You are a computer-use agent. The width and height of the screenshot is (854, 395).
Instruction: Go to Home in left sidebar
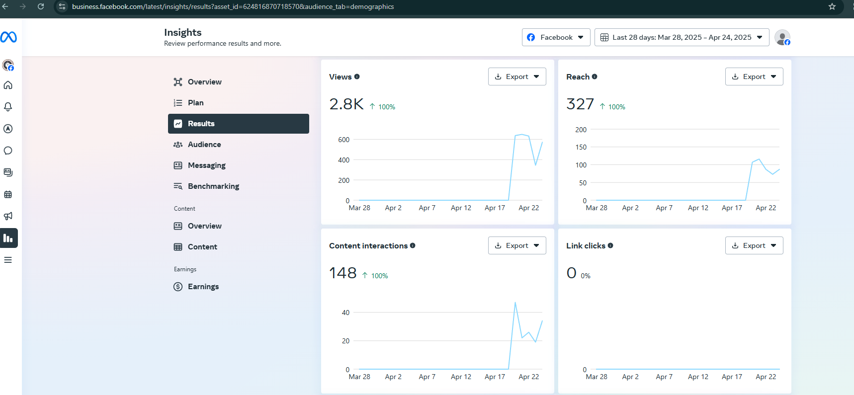click(8, 85)
